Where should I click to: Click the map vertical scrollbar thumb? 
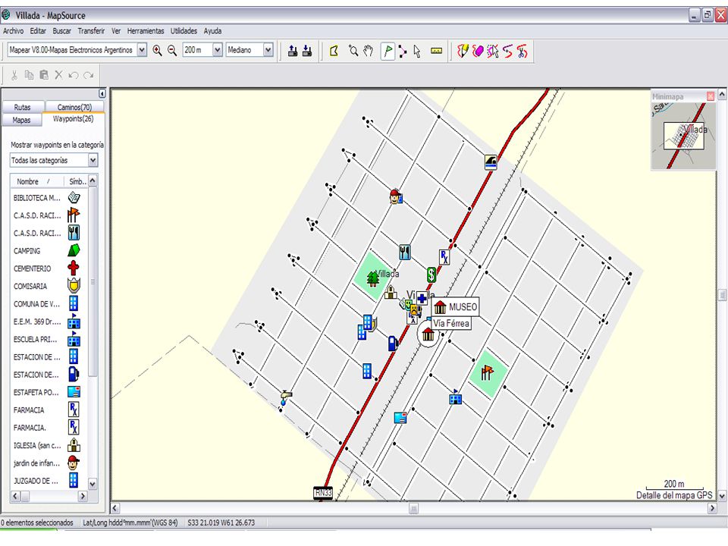coord(722,295)
